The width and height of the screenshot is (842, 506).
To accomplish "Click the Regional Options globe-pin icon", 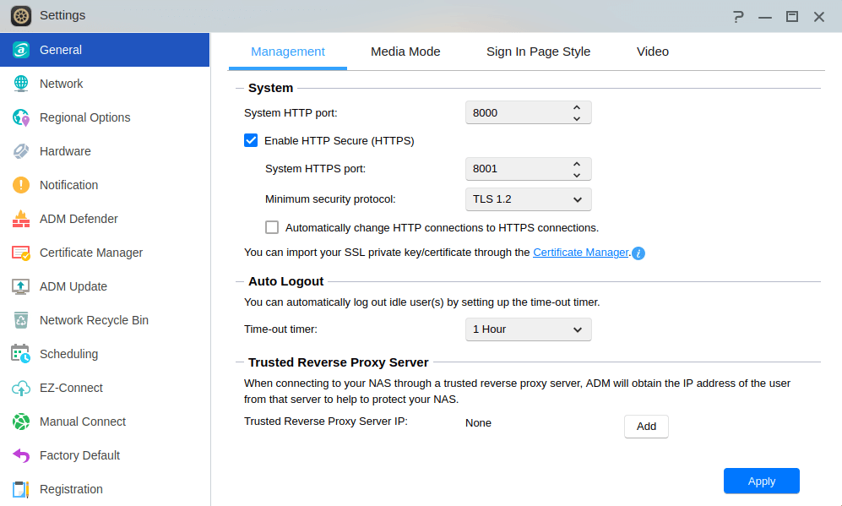I will click(21, 117).
